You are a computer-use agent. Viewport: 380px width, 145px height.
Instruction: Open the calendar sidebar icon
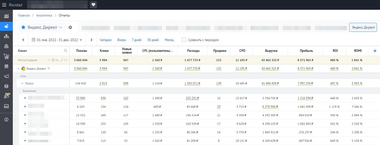pyautogui.click(x=7, y=66)
